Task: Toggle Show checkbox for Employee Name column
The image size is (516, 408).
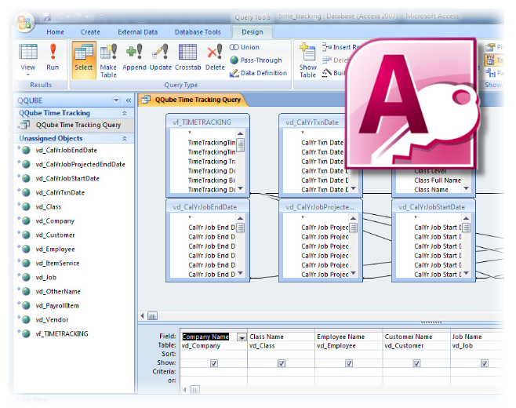Action: (349, 363)
